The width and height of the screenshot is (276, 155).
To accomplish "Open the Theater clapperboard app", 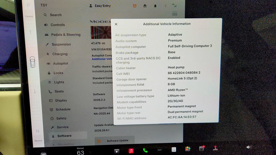I will click(x=117, y=151).
